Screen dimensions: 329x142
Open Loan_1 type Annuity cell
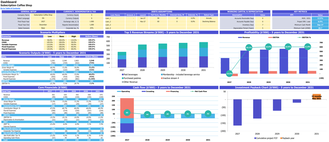point(208,18)
